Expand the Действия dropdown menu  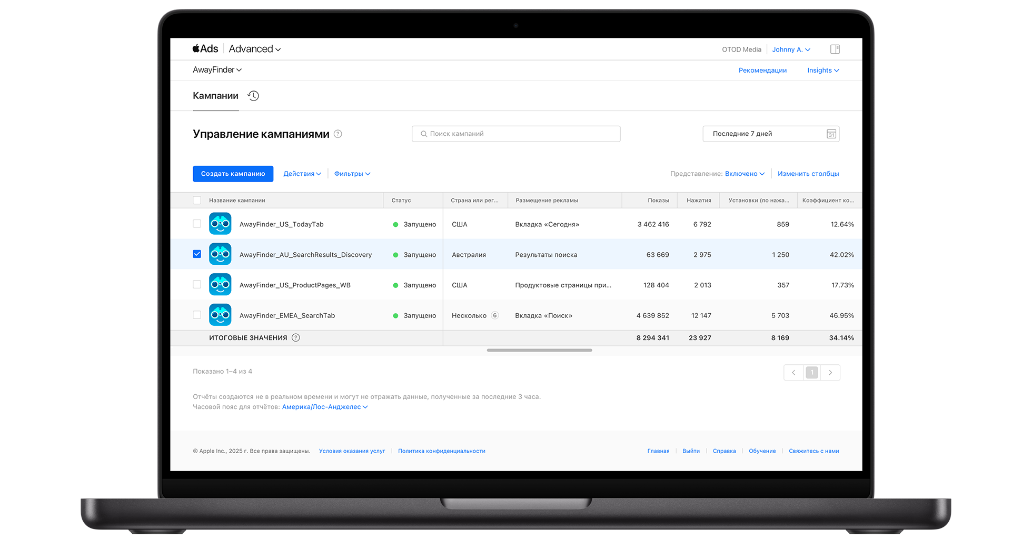pos(302,174)
